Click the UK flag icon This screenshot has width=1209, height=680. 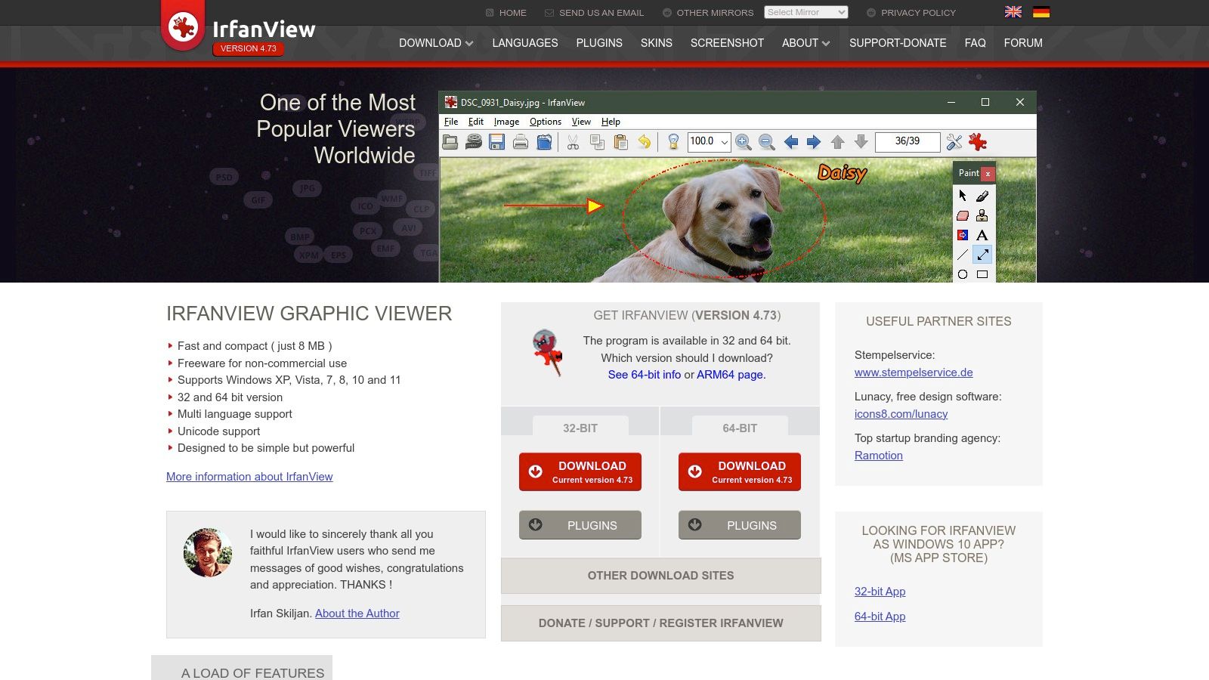[x=1013, y=12]
